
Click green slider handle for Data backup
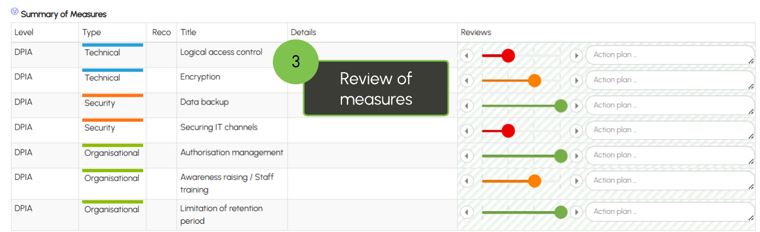tap(561, 106)
